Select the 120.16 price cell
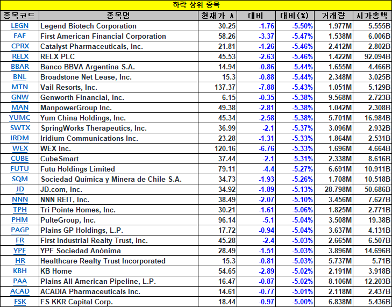 [217, 148]
